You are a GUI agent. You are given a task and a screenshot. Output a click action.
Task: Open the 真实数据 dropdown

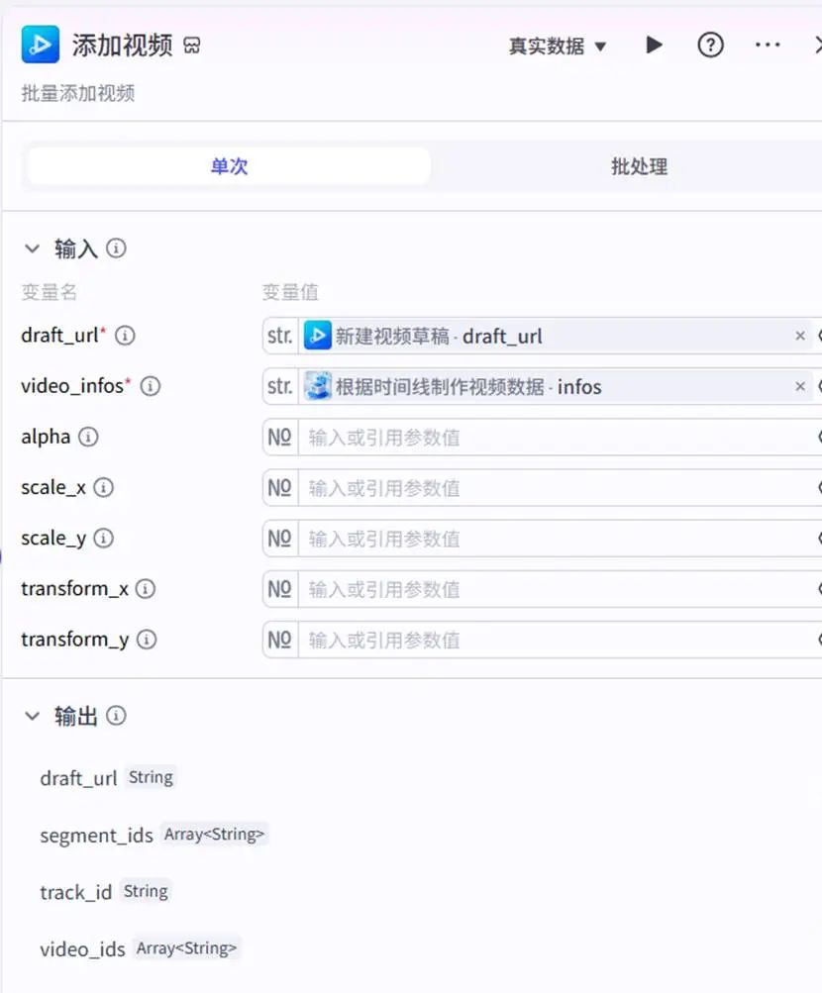tap(558, 47)
